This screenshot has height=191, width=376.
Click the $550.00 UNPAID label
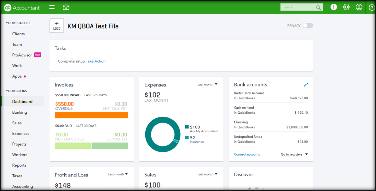pyautogui.click(x=68, y=95)
